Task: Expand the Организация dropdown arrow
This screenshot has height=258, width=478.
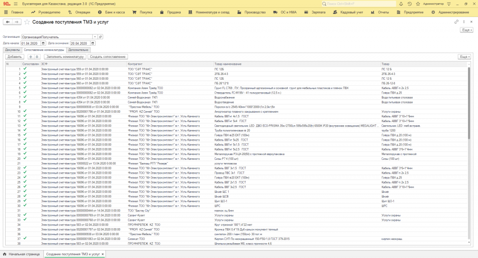Action: 95,37
